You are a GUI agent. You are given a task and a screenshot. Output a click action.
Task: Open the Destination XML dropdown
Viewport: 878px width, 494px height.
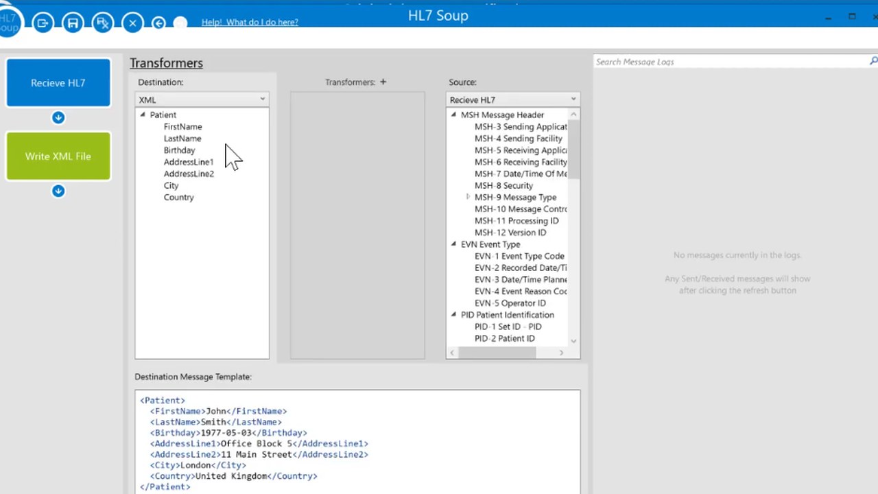[x=202, y=99]
